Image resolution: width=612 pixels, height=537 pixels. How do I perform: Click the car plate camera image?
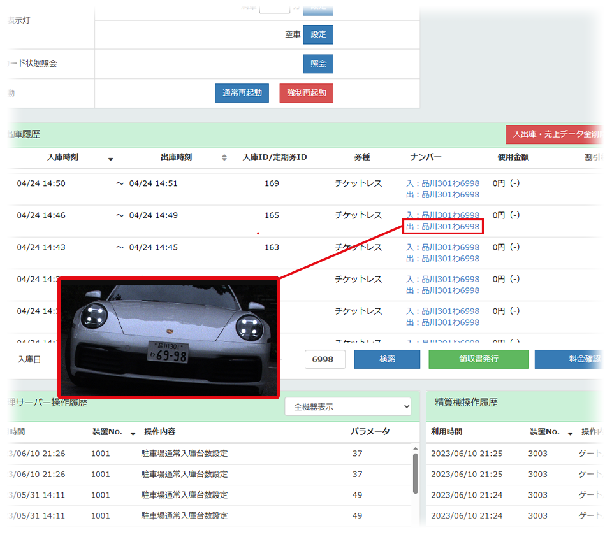[168, 338]
